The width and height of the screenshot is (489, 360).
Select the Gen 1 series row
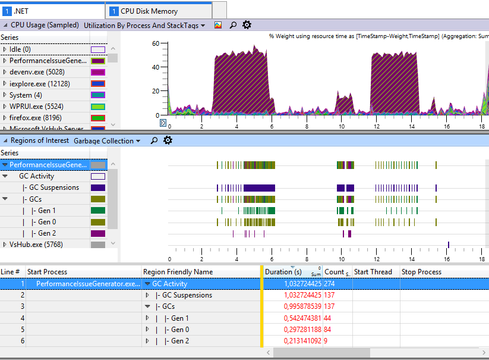[53, 211]
